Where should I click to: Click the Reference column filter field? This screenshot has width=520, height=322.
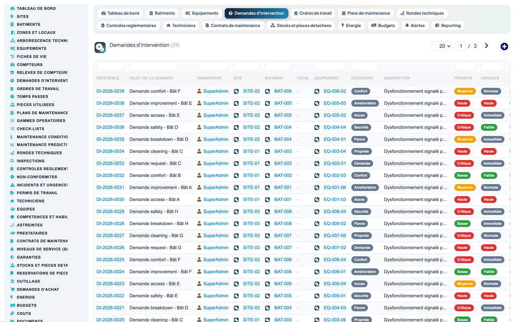(110, 66)
